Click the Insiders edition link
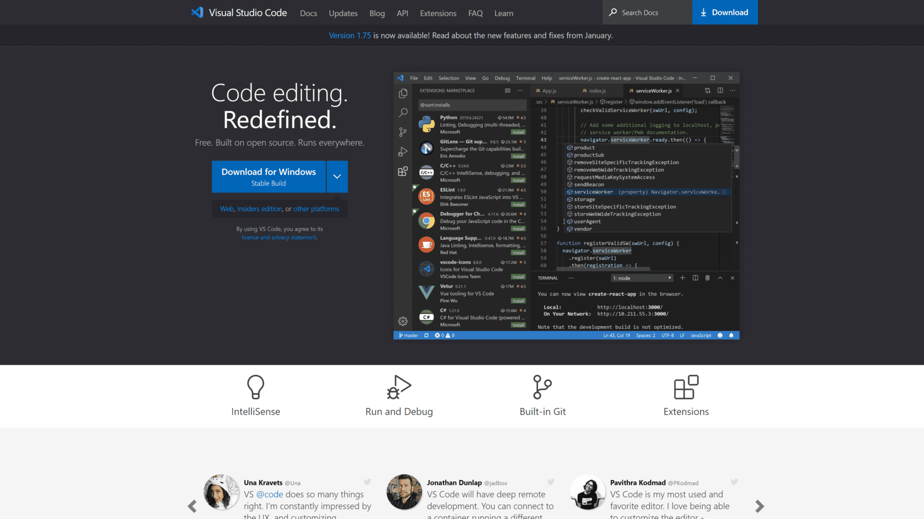924x519 pixels. click(x=259, y=209)
